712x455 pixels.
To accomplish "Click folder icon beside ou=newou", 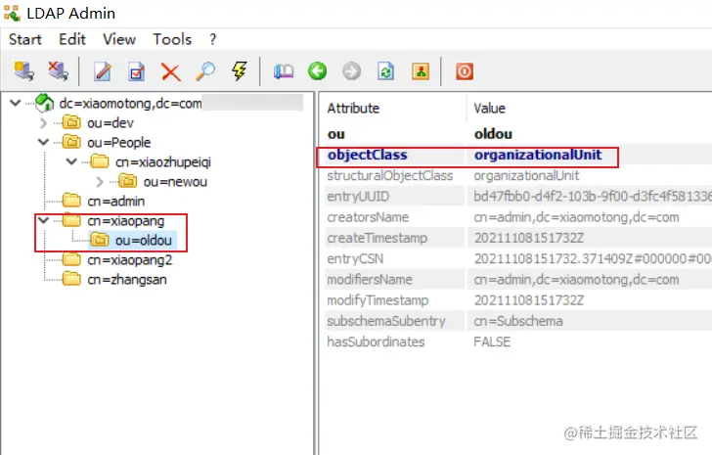I will tap(127, 181).
